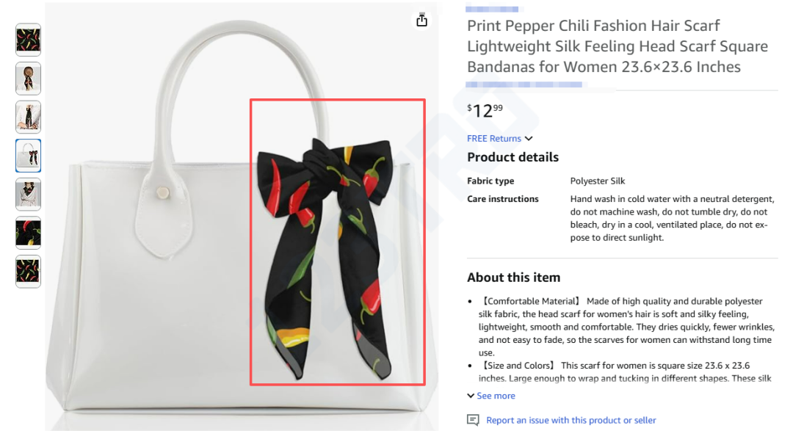Click the Polyester Silk fabric value
The width and height of the screenshot is (793, 431).
pos(598,181)
